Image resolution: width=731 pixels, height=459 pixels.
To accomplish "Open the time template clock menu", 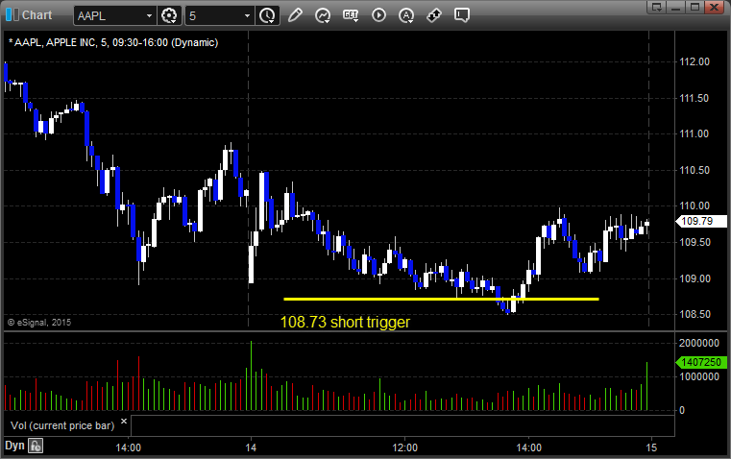I will [x=268, y=15].
